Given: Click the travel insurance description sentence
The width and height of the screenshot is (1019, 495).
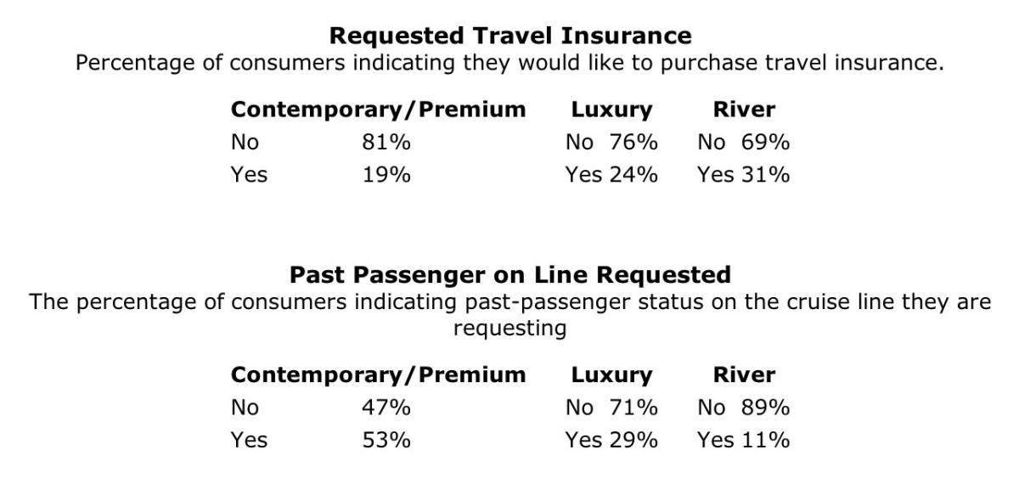Looking at the screenshot, I should 509,64.
